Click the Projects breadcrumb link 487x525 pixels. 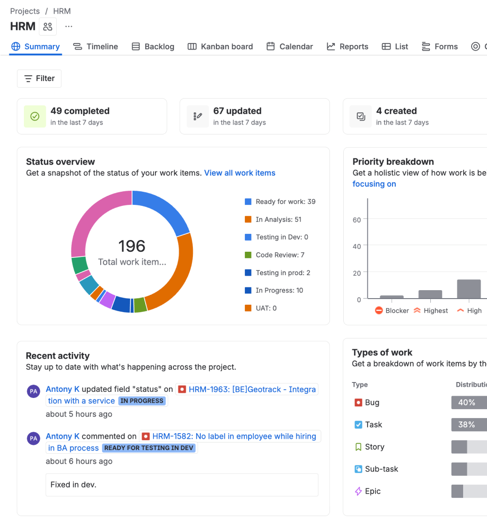coord(25,11)
